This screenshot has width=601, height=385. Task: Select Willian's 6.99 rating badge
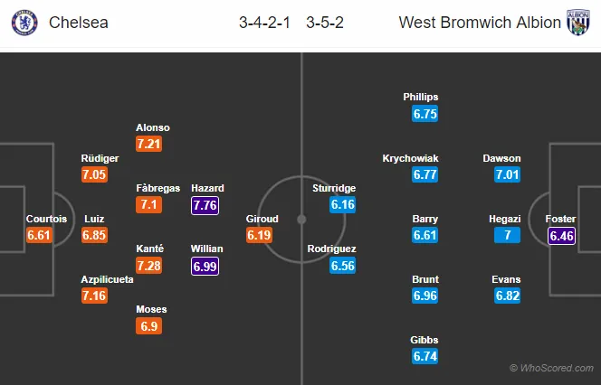pyautogui.click(x=205, y=266)
